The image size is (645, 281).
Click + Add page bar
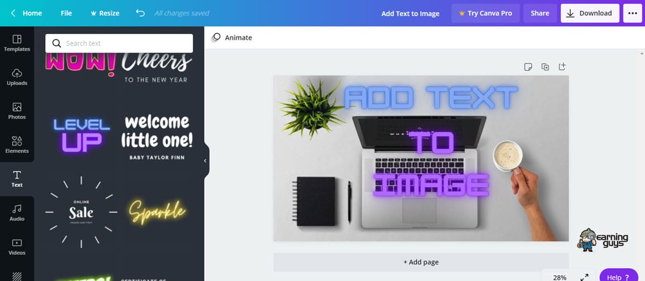[x=421, y=262]
